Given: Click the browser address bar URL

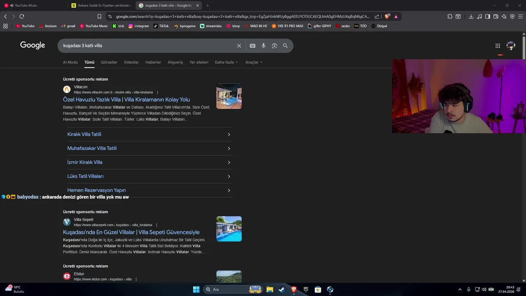Looking at the screenshot, I should (x=242, y=16).
